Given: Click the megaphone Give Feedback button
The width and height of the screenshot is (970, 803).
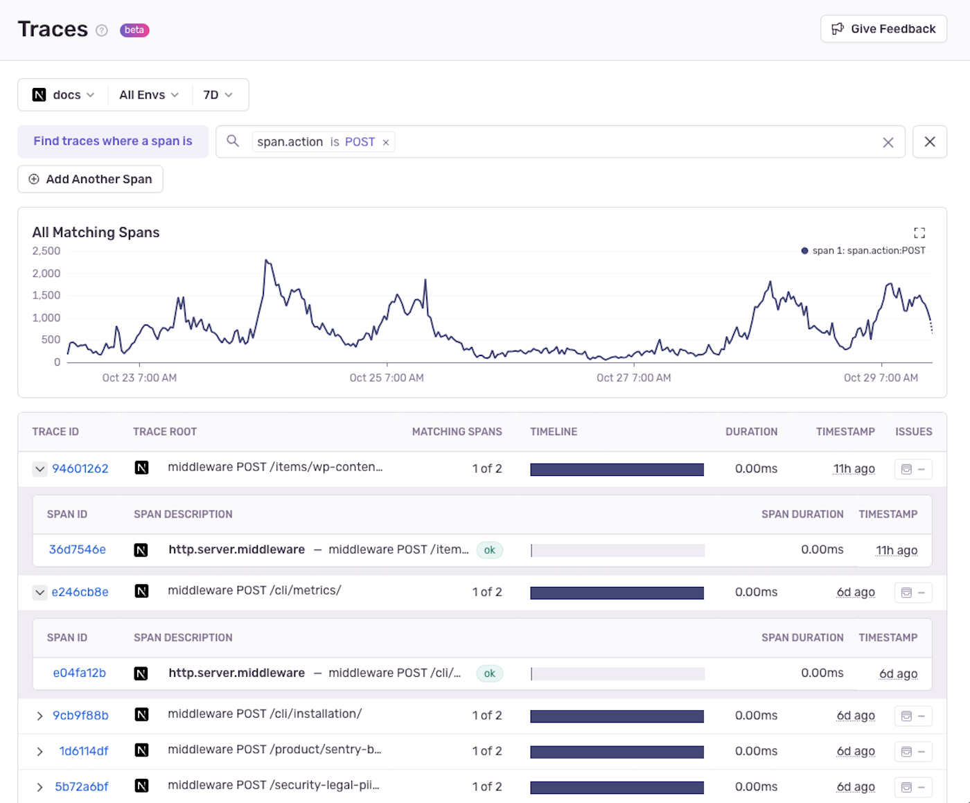Looking at the screenshot, I should click(883, 29).
